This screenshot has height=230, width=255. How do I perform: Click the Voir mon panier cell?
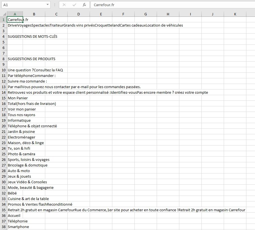15,109
